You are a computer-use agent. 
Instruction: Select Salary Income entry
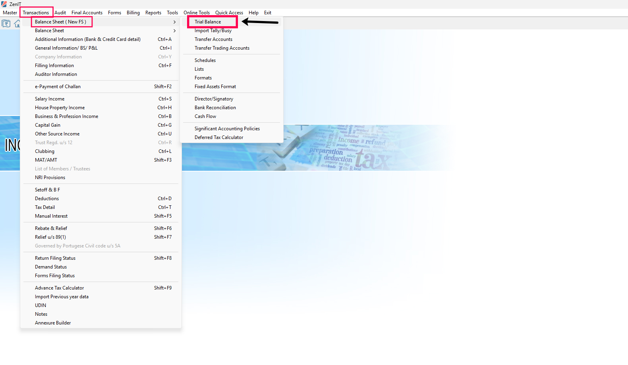pos(50,99)
